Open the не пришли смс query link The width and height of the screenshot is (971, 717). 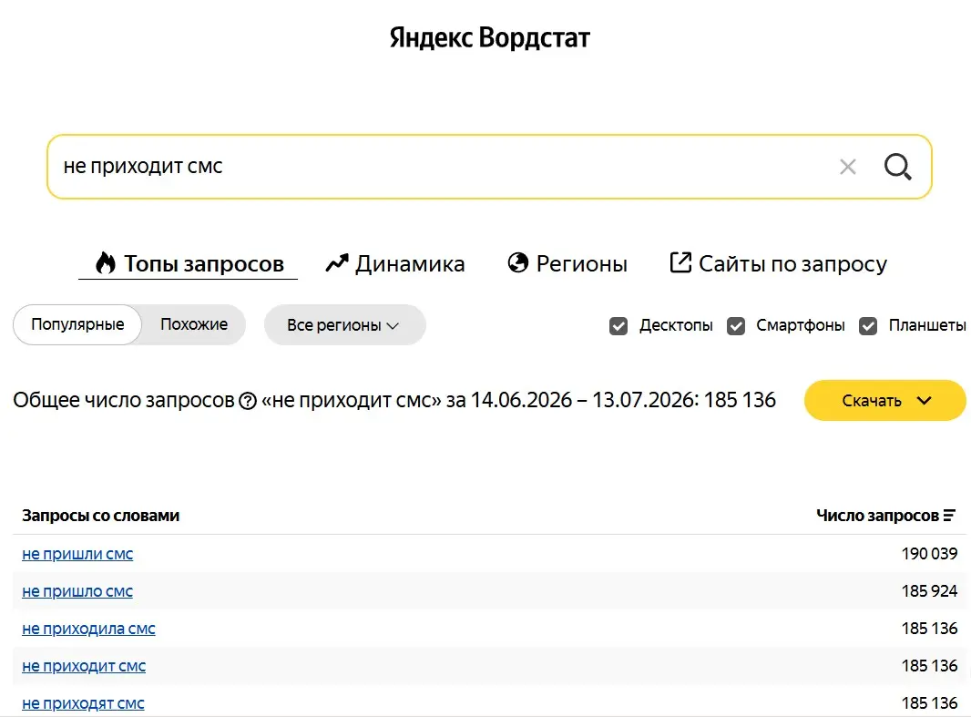[x=77, y=554]
